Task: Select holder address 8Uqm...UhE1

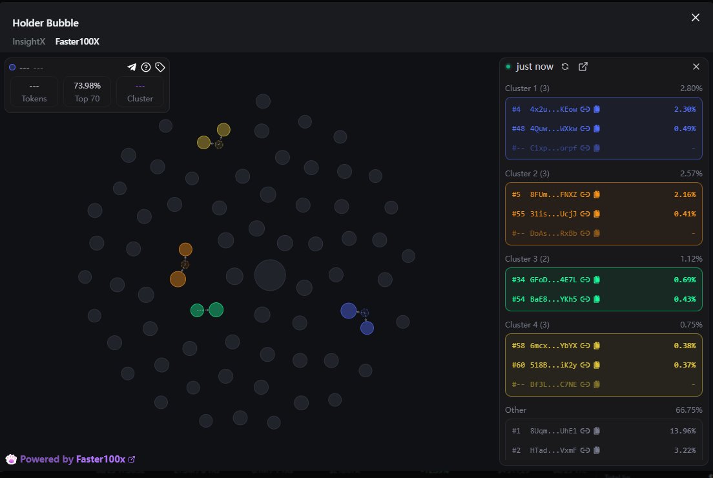Action: click(x=553, y=431)
